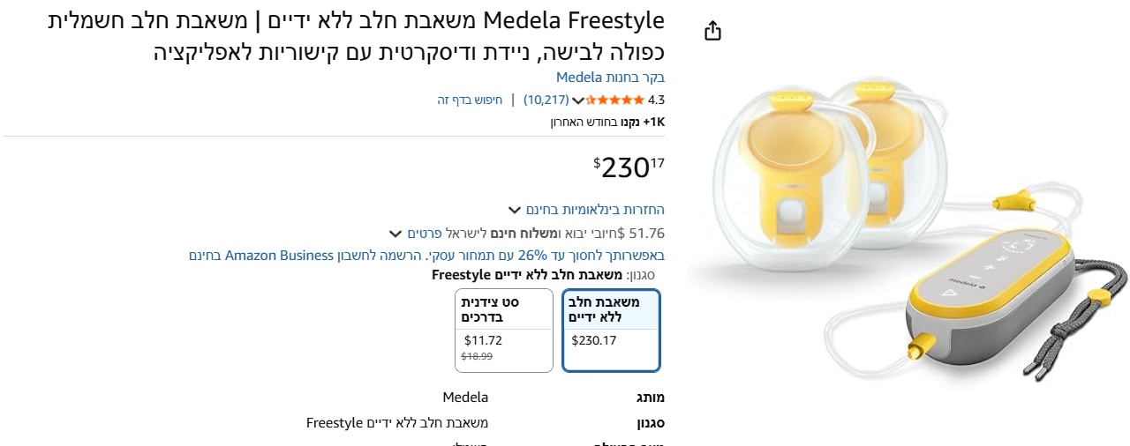Click the large $230.17 price
The width and height of the screenshot is (1130, 446).
(629, 167)
